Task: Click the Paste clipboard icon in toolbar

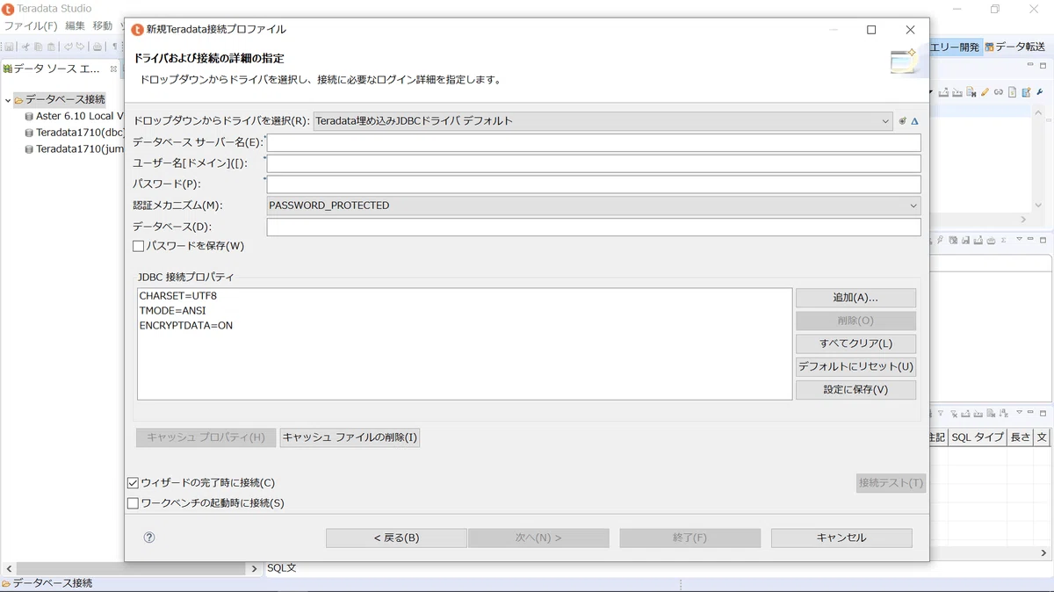Action: tap(51, 47)
